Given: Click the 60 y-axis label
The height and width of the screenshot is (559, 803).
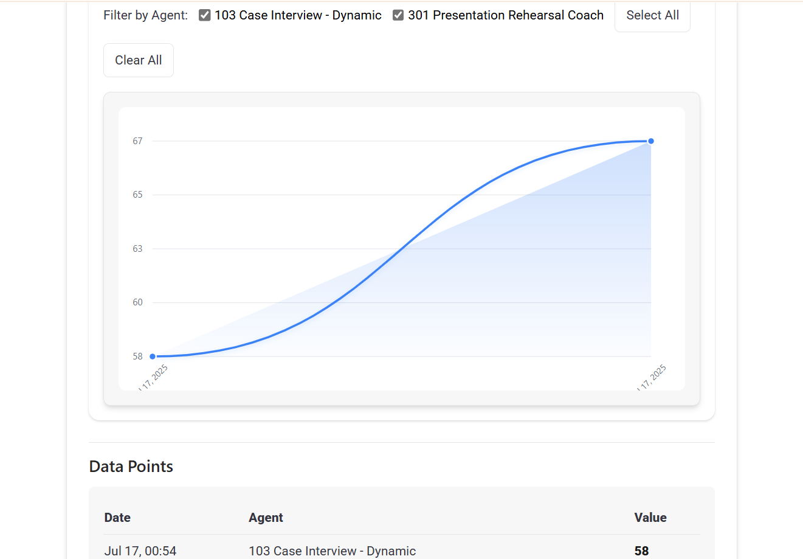Looking at the screenshot, I should click(x=137, y=302).
